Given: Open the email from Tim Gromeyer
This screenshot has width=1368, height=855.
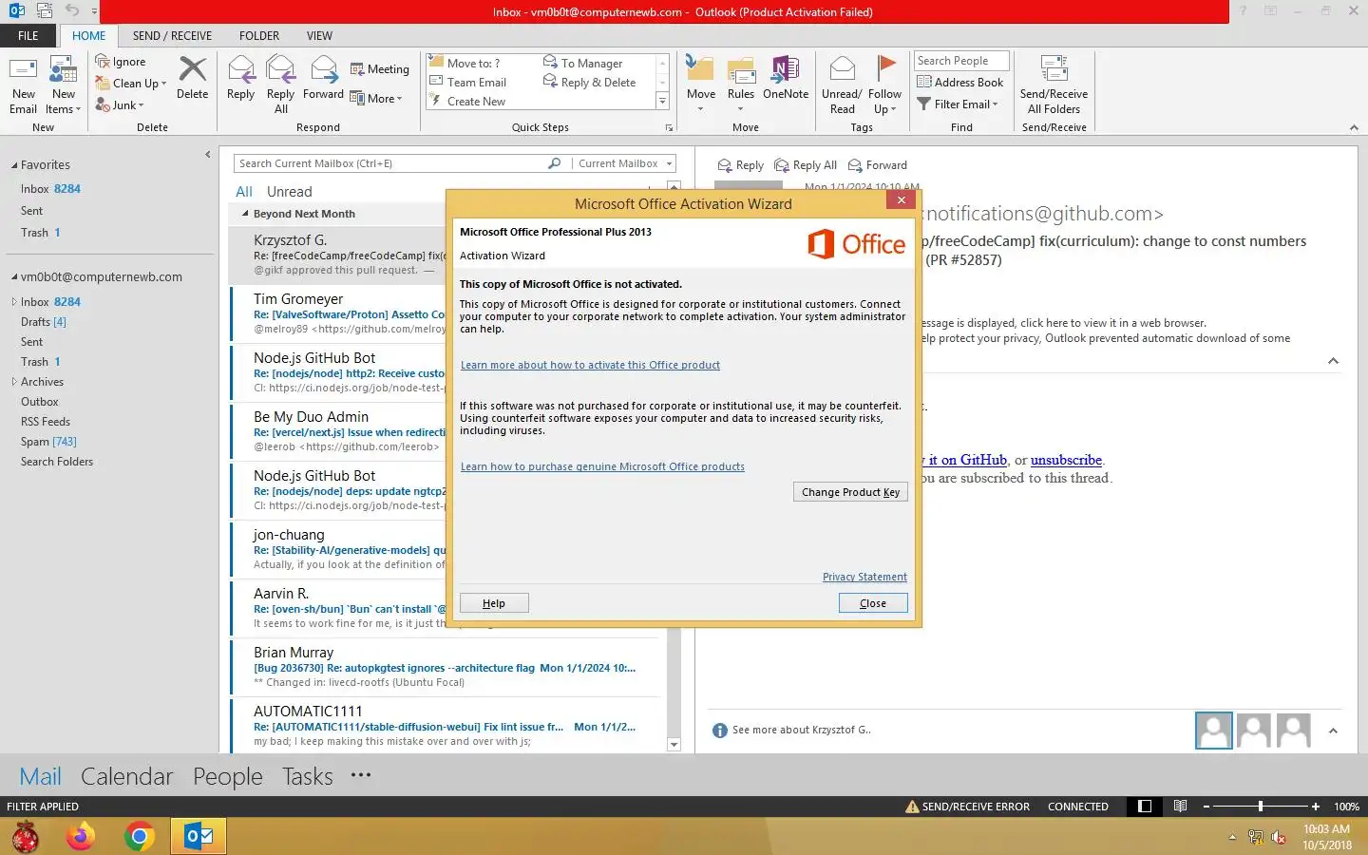Looking at the screenshot, I should coord(338,313).
